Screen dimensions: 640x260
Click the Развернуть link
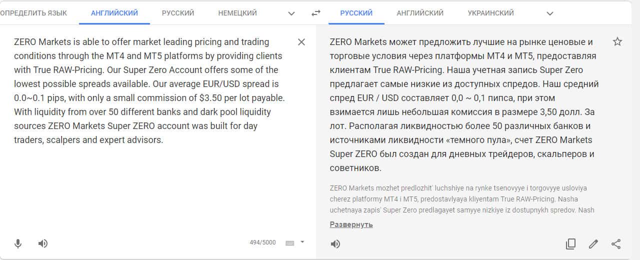[351, 224]
